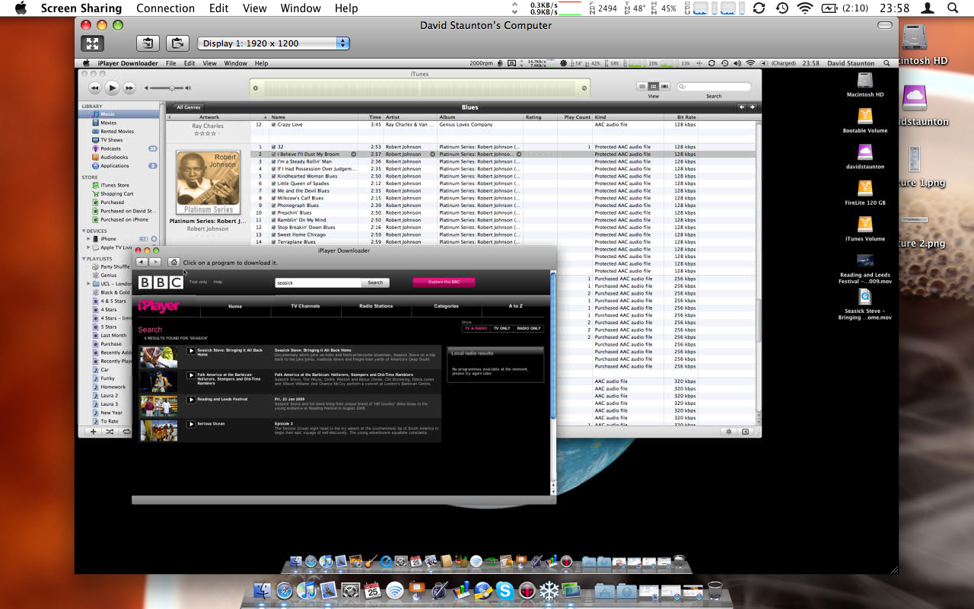Image resolution: width=974 pixels, height=609 pixels.
Task: Uncheck the song '32'
Action: tap(274, 147)
